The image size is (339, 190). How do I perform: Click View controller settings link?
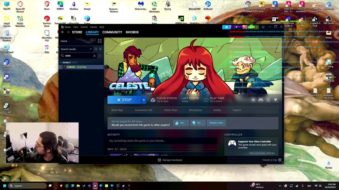pyautogui.click(x=262, y=153)
